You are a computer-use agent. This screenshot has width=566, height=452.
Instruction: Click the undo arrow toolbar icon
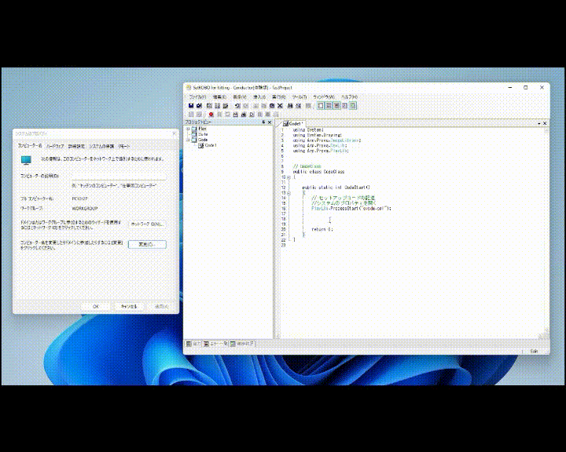pos(237,106)
